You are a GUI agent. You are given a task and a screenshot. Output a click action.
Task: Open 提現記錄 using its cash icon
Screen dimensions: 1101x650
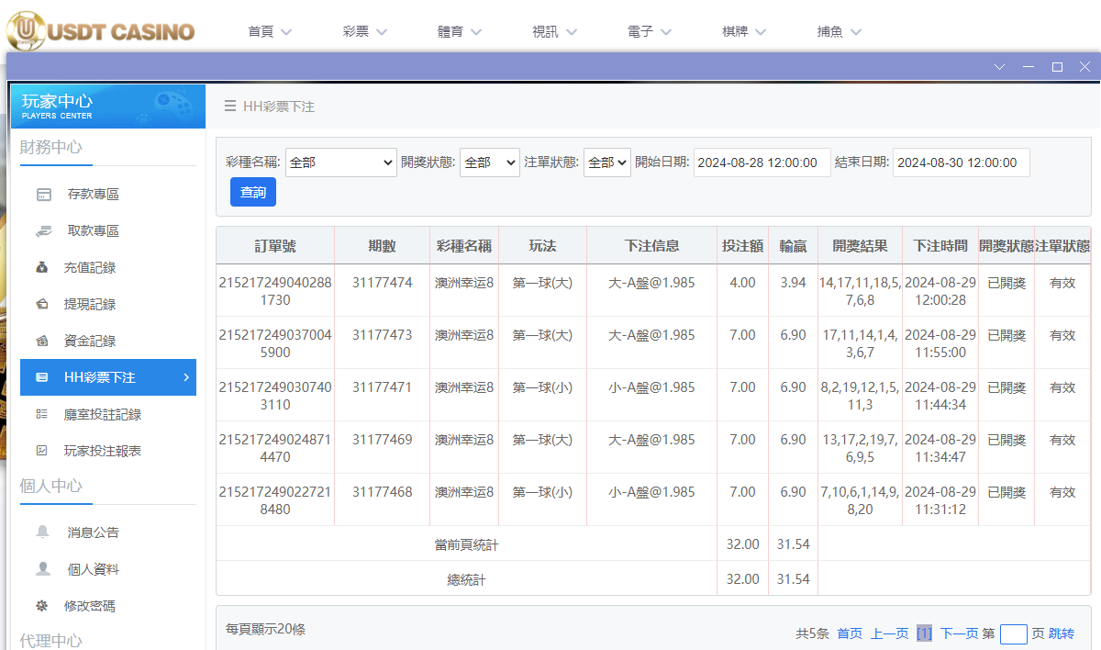pyautogui.click(x=43, y=304)
